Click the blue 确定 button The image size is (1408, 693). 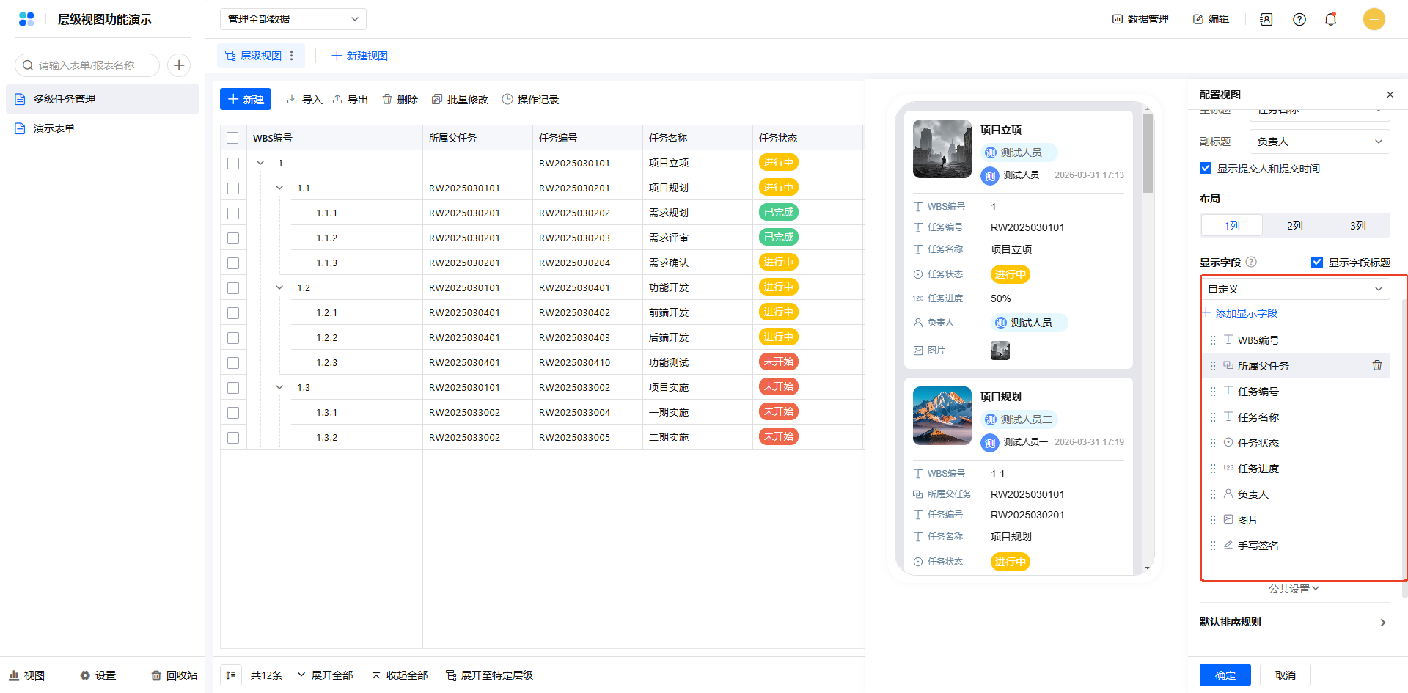[1225, 675]
